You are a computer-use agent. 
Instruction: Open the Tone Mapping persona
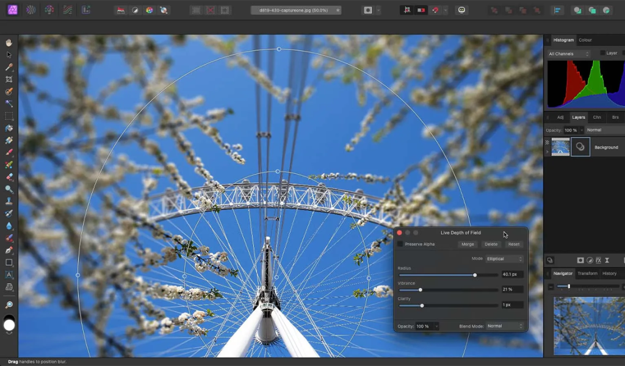[x=67, y=10]
